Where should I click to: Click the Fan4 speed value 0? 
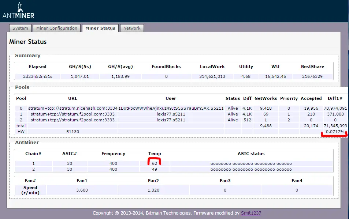(x=297, y=190)
